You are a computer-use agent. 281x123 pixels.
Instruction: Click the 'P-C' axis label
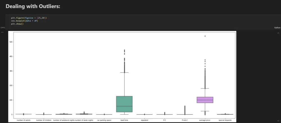pos(164,120)
